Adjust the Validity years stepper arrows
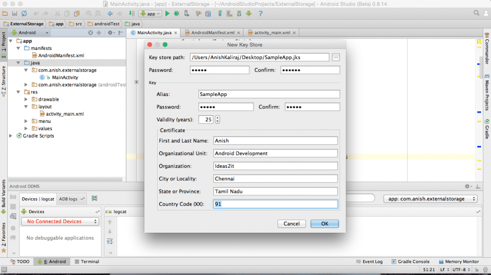Viewport: 491px width, 275px height. point(217,120)
